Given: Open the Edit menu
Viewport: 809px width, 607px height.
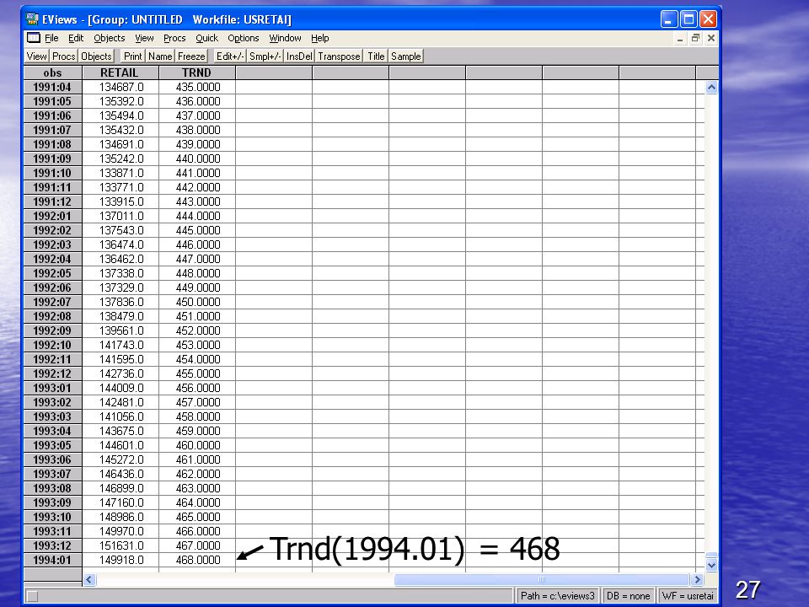Looking at the screenshot, I should 76,38.
